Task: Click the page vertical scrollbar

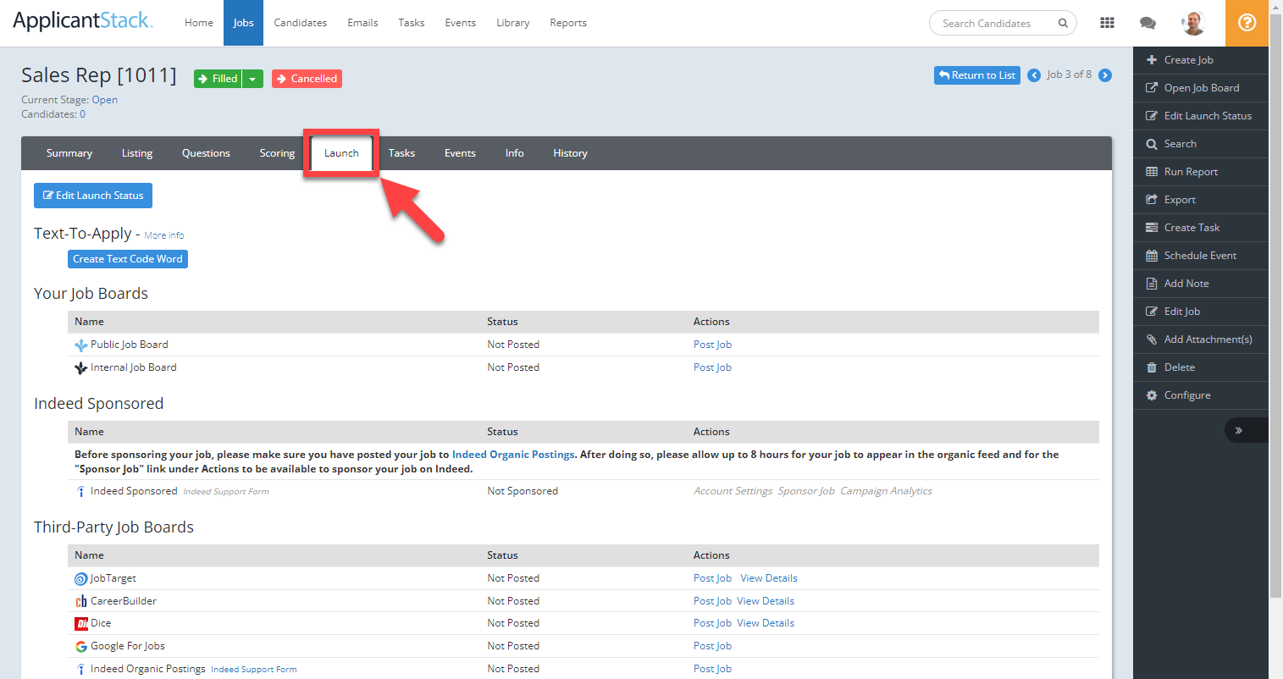Action: pyautogui.click(x=1275, y=305)
